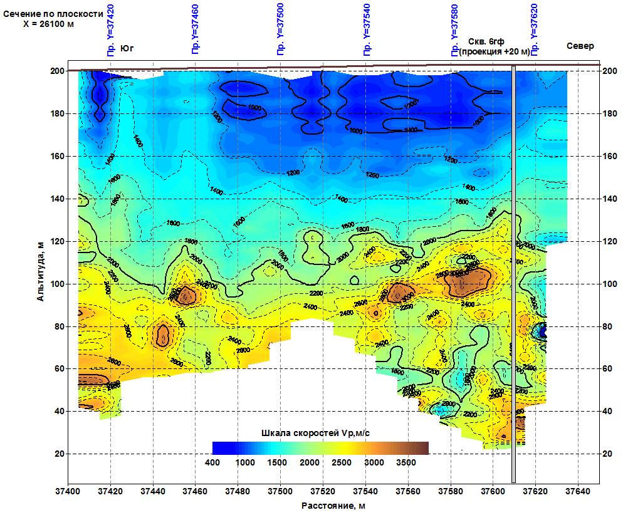623x515 pixels.
Task: Click the 3500 value under the color scale
Action: click(x=406, y=463)
